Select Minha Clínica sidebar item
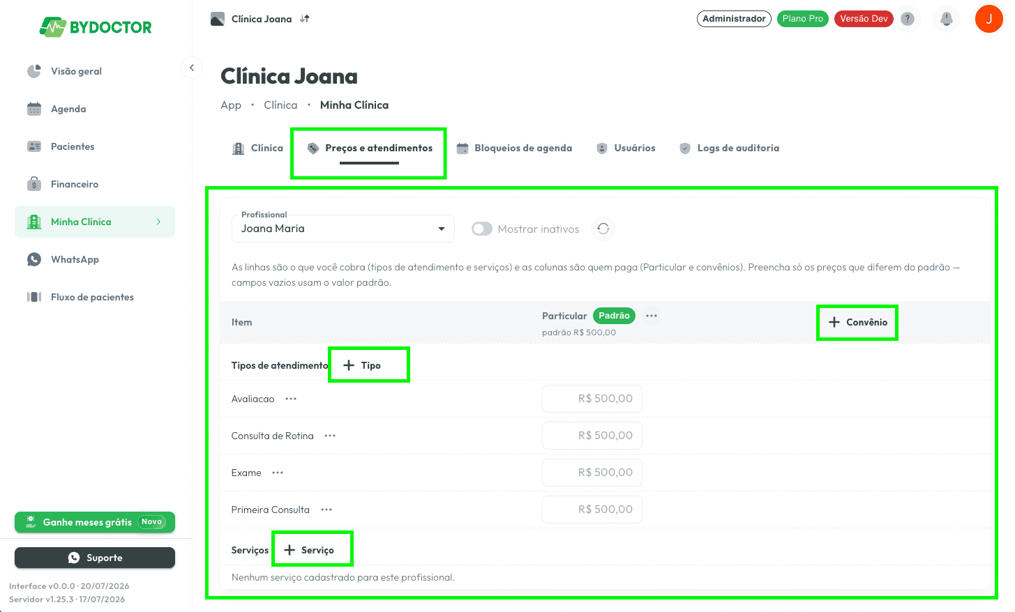 pos(94,222)
